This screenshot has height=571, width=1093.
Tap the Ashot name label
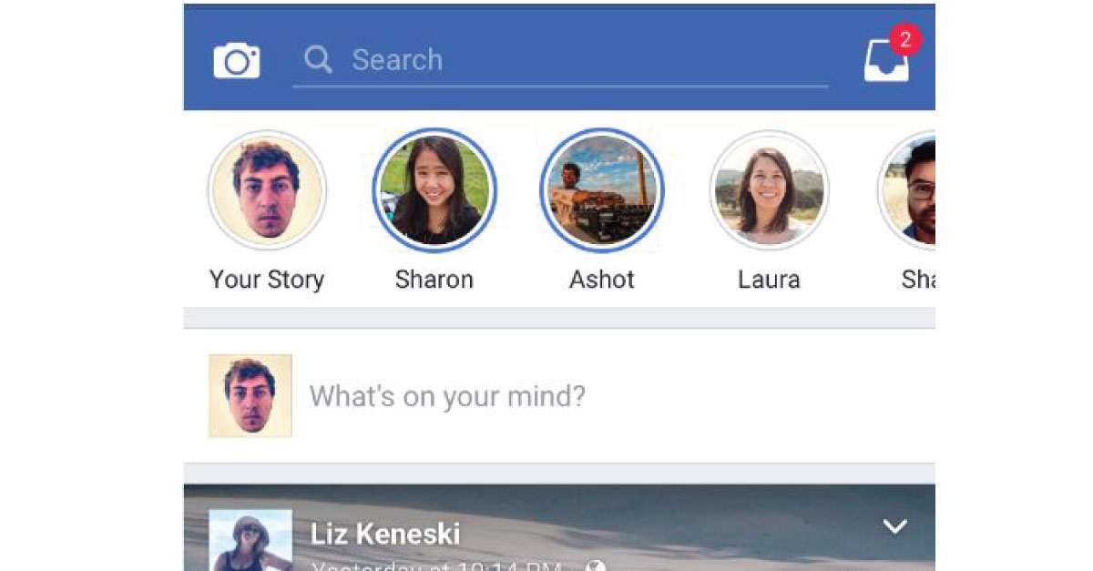tap(602, 280)
